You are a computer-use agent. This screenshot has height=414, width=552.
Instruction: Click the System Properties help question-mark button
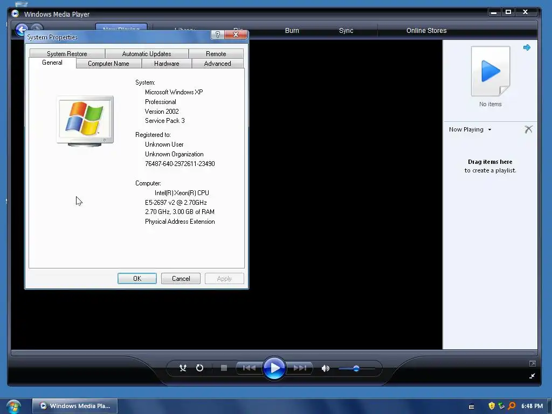(x=218, y=34)
